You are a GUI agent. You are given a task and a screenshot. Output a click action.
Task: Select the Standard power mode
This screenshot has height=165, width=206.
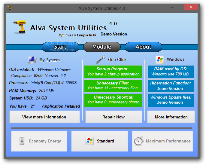tap(99, 141)
